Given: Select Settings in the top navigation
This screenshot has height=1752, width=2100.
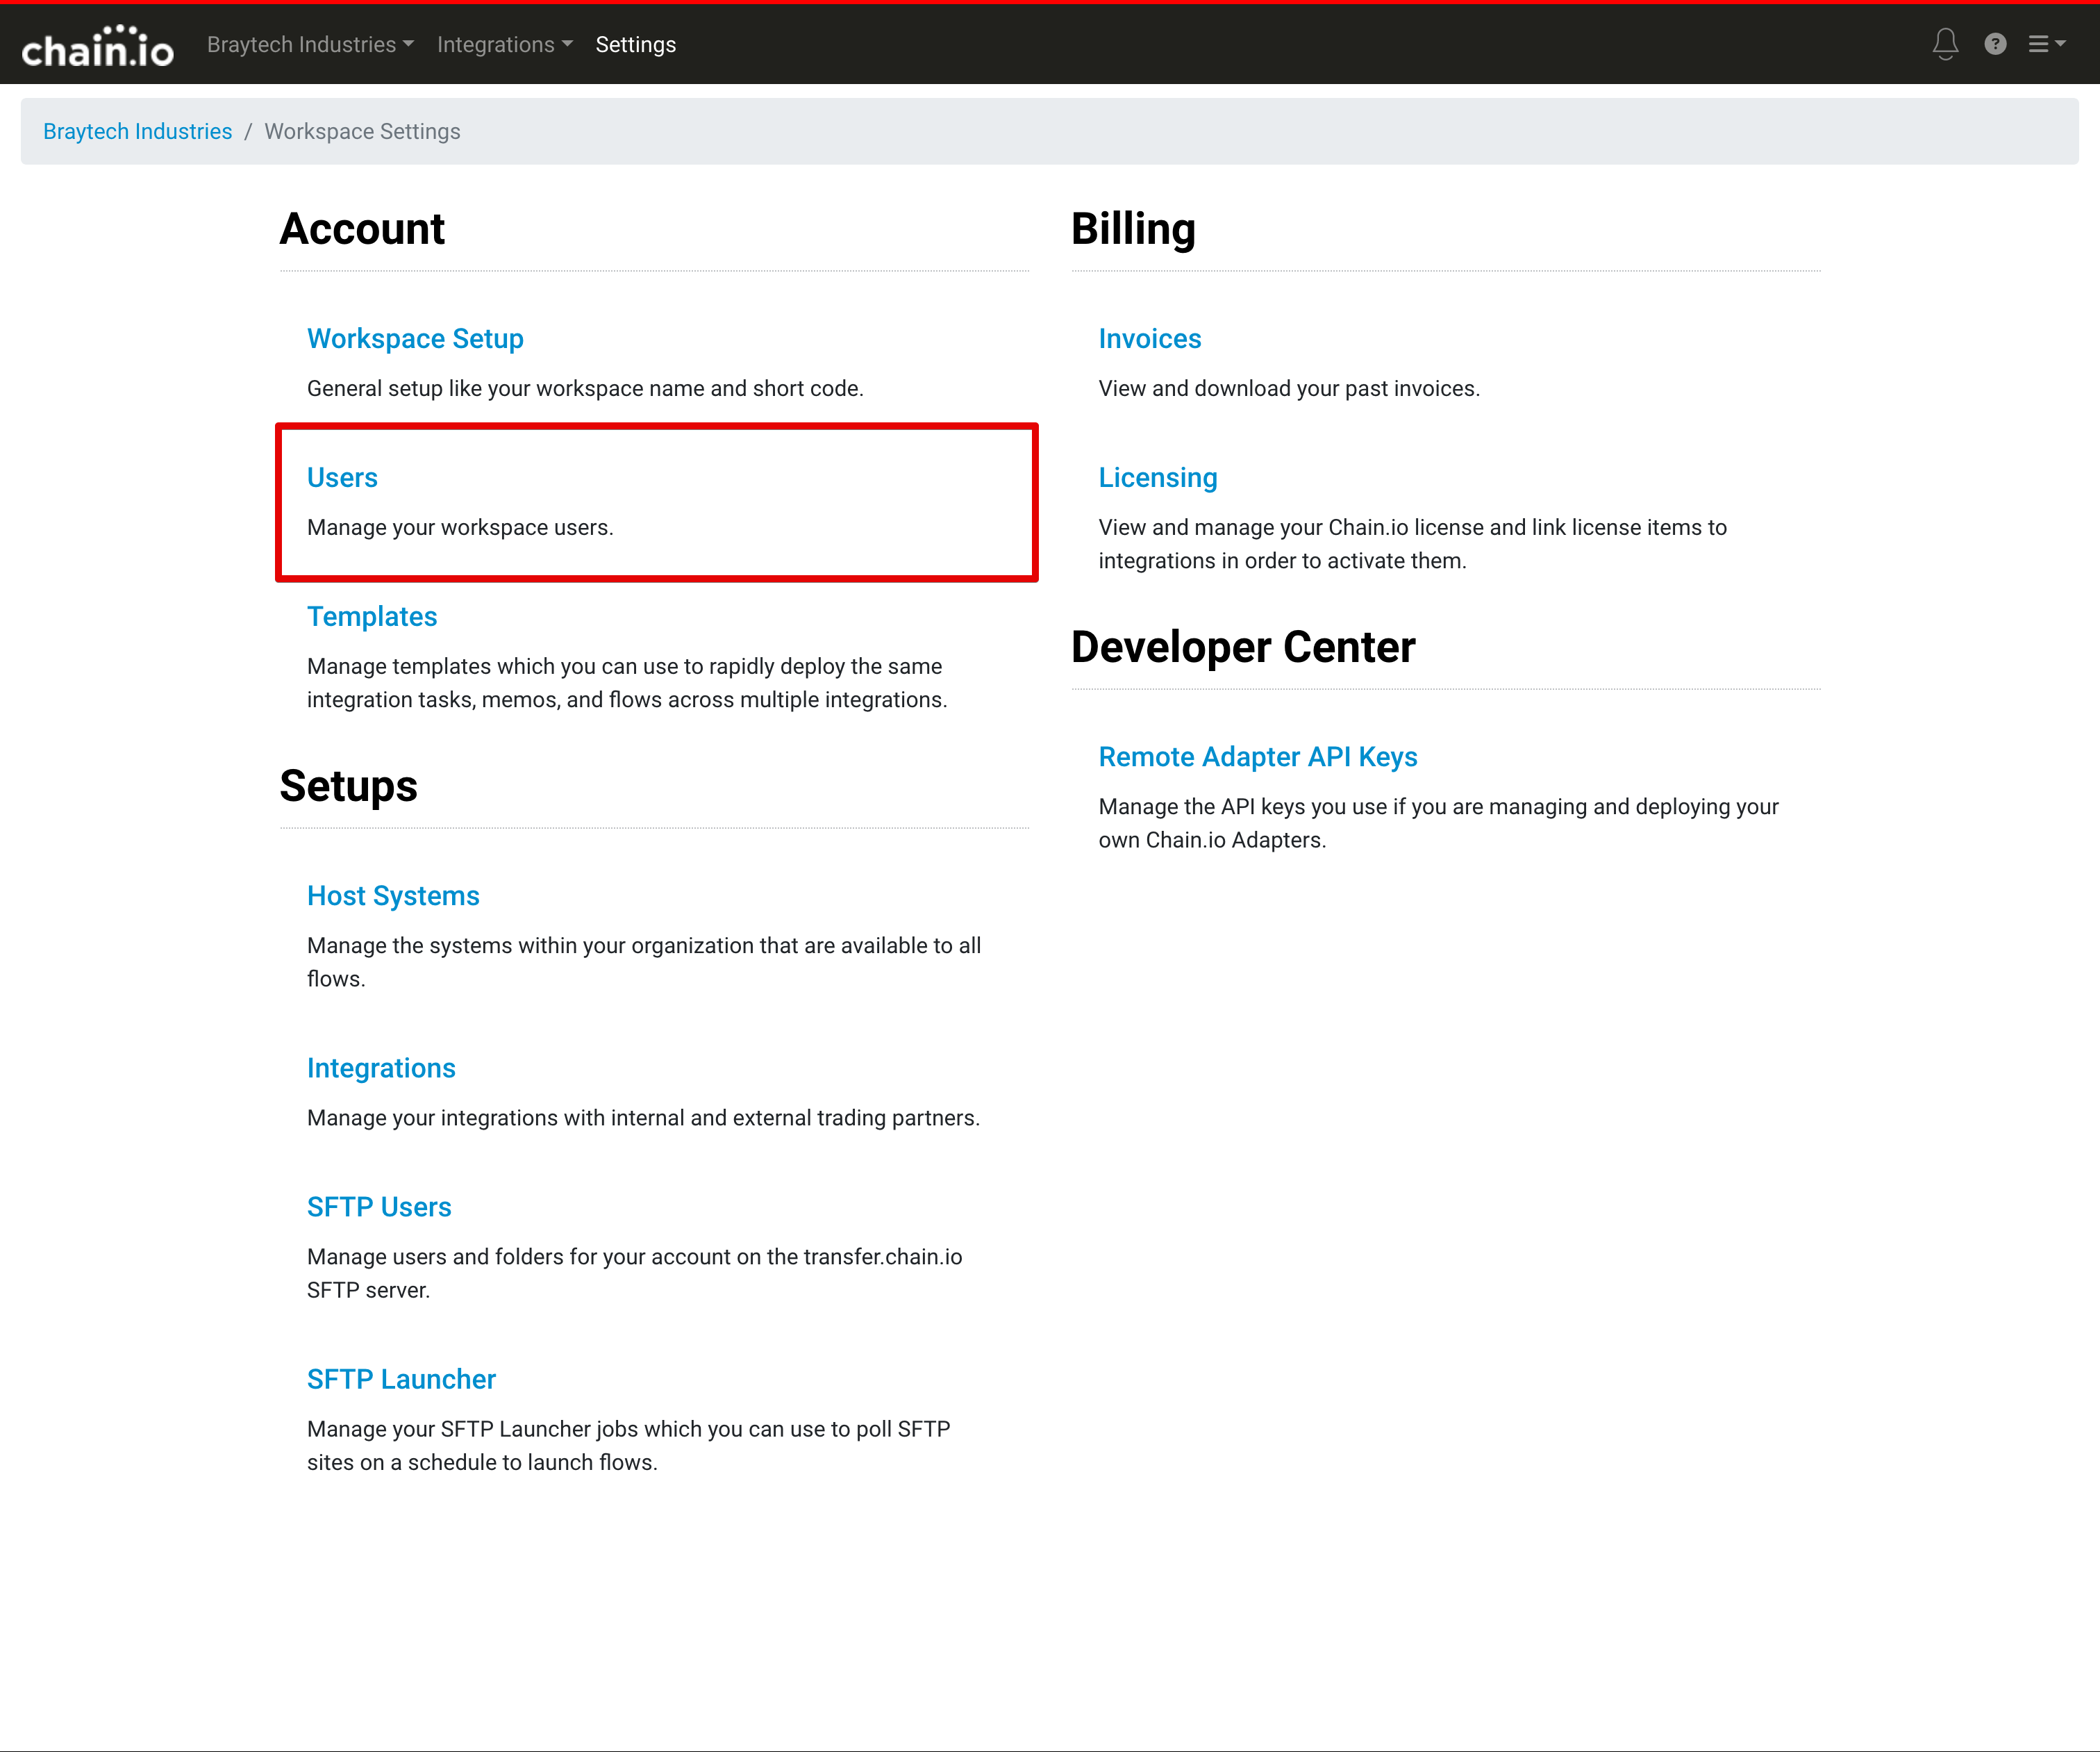Looking at the screenshot, I should [635, 45].
